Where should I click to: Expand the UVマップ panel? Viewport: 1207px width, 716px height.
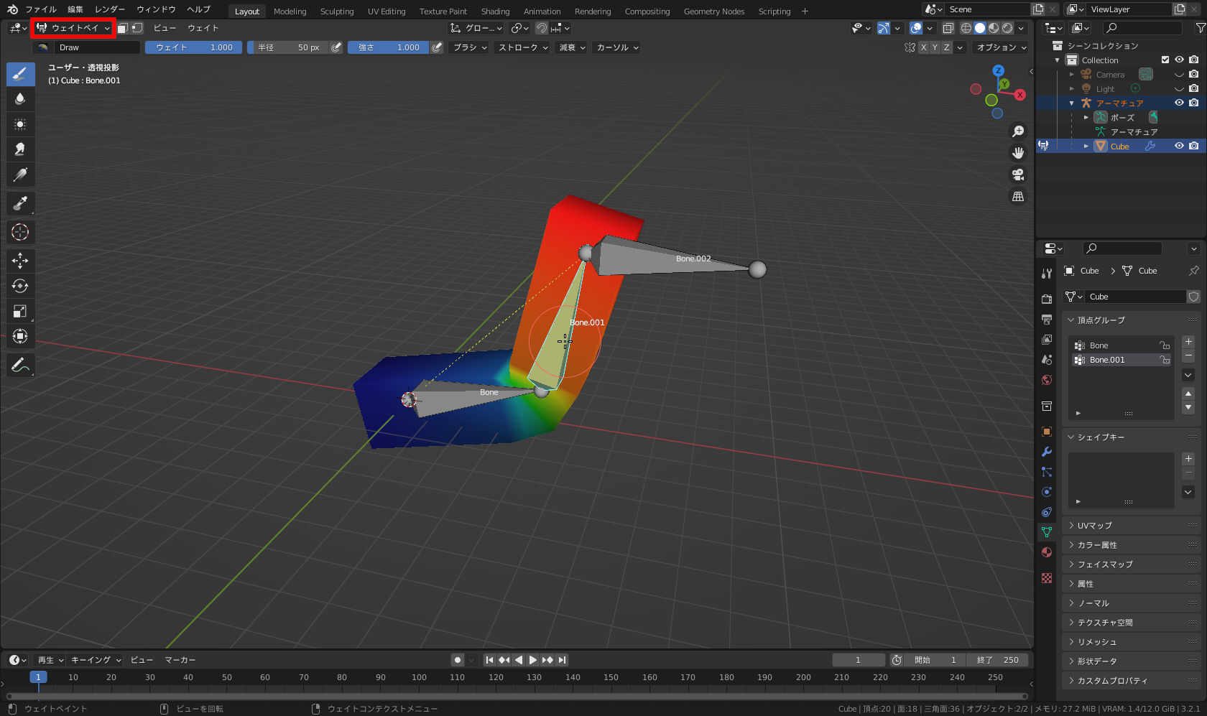click(x=1094, y=526)
